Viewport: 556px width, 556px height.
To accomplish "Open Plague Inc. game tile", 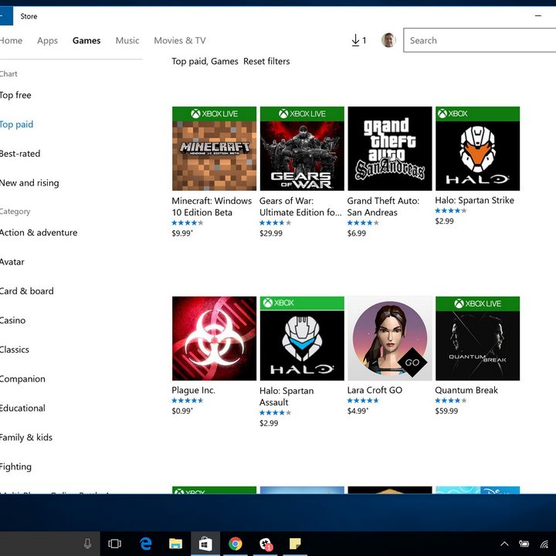I will [214, 339].
